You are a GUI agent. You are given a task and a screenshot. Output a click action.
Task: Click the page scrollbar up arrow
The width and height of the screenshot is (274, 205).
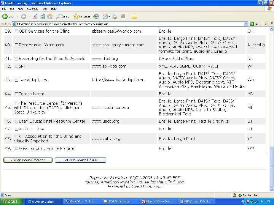[x=271, y=29]
